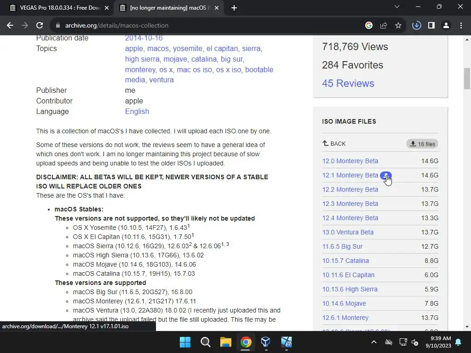Download 13.0 Ventura Beta ISO
Image resolution: width=471 pixels, height=353 pixels.
pos(348,232)
